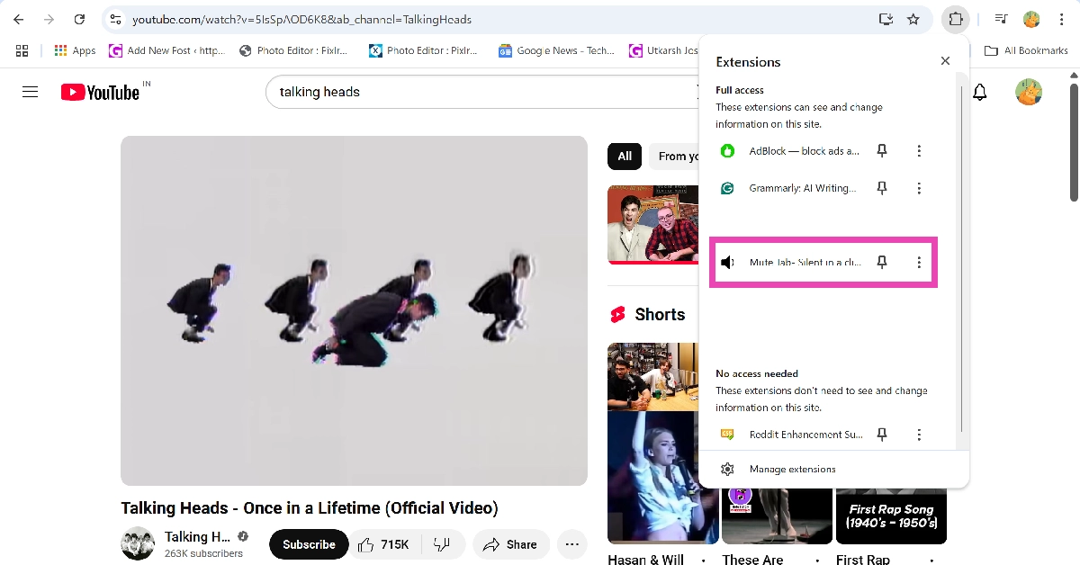Viewport: 1080px width, 565px height.
Task: Click the Reddit Enhancement Suite icon
Action: 726,435
